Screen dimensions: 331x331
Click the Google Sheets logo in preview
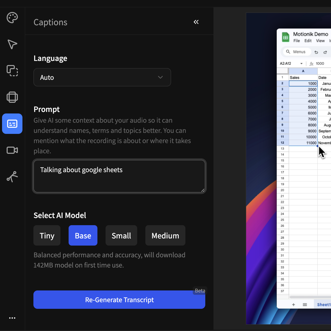tap(286, 37)
